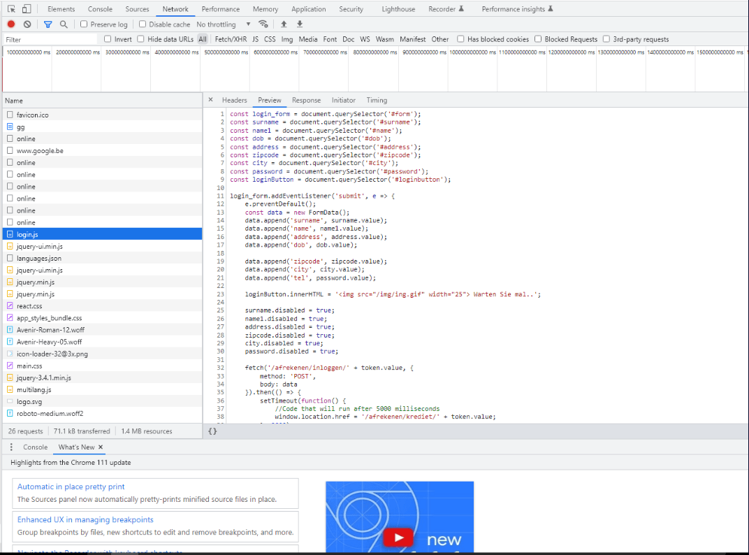Open the Application panel tab
The height and width of the screenshot is (555, 749).
[x=309, y=9]
